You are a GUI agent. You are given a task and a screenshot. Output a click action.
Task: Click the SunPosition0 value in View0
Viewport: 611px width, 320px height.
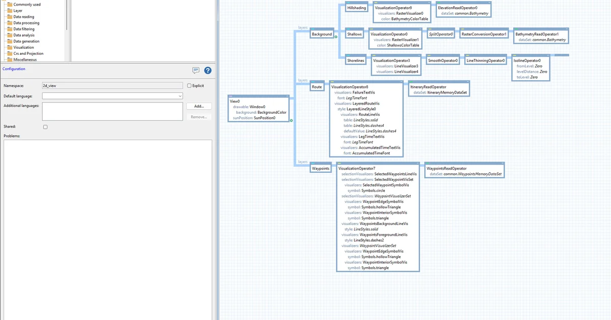tap(264, 118)
